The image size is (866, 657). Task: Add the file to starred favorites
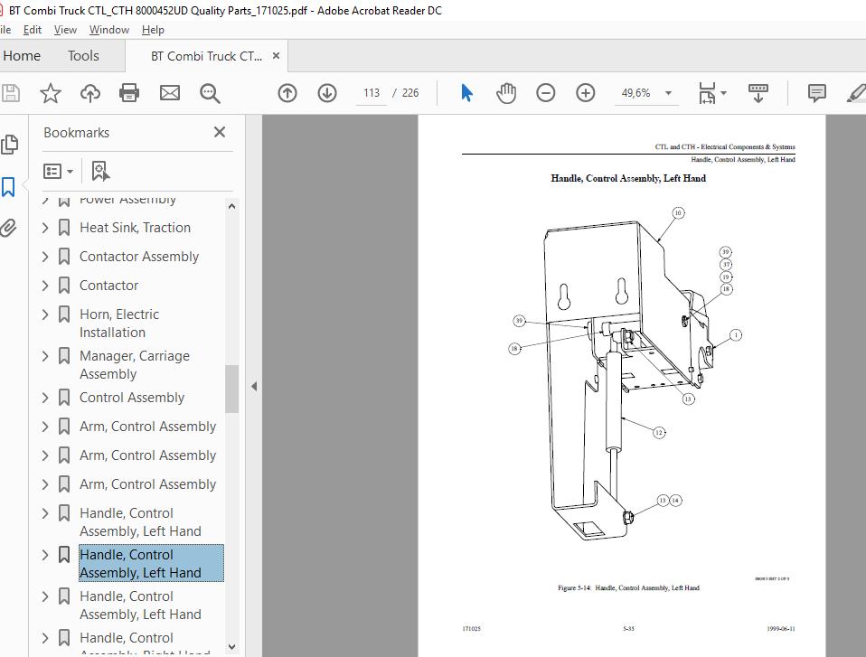[51, 93]
